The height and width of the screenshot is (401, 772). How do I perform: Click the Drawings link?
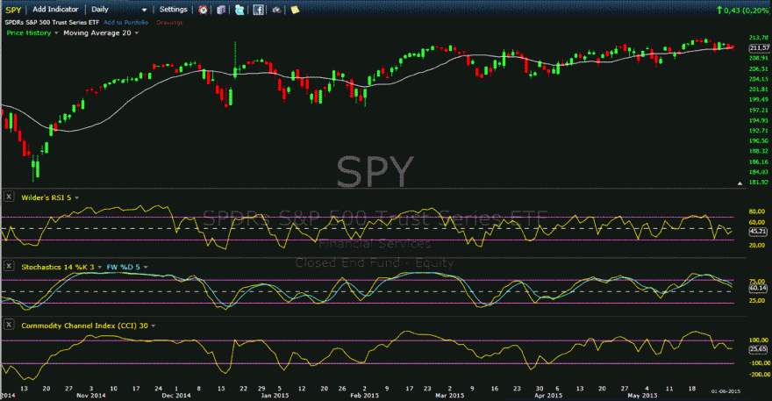coord(170,22)
